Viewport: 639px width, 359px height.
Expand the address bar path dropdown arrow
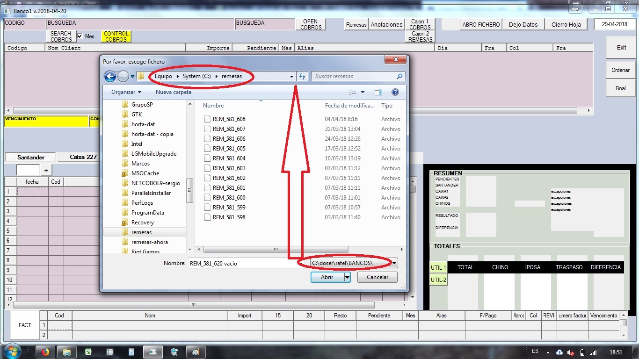[x=291, y=76]
